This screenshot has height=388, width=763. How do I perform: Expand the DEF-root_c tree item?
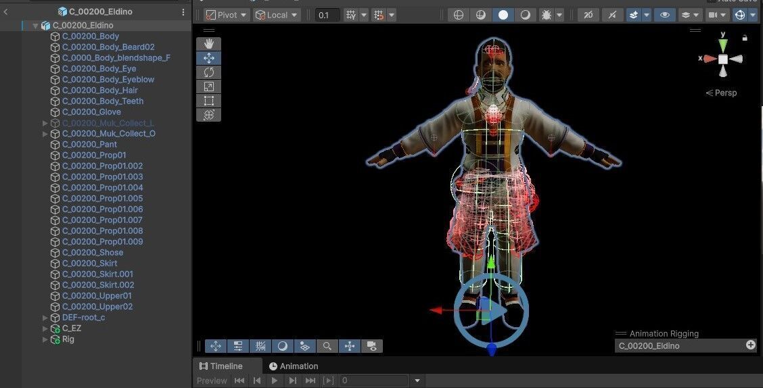[45, 318]
